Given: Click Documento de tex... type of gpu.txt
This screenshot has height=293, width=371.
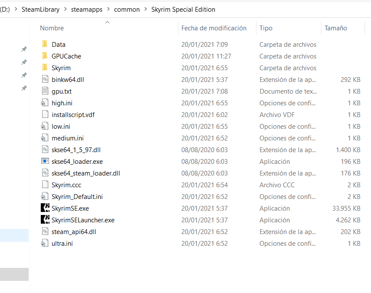Looking at the screenshot, I should point(288,91).
